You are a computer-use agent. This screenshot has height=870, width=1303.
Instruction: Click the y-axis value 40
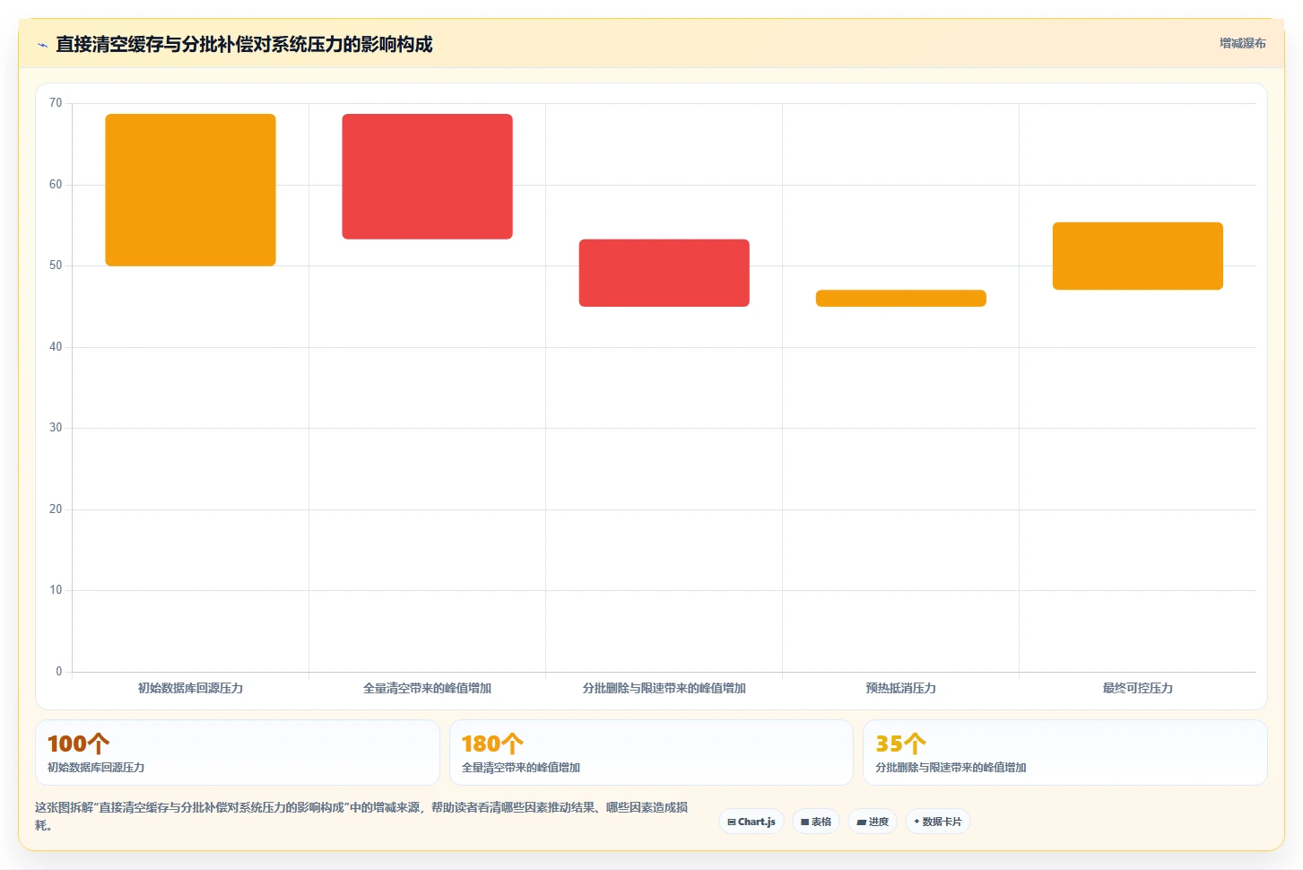pyautogui.click(x=56, y=347)
